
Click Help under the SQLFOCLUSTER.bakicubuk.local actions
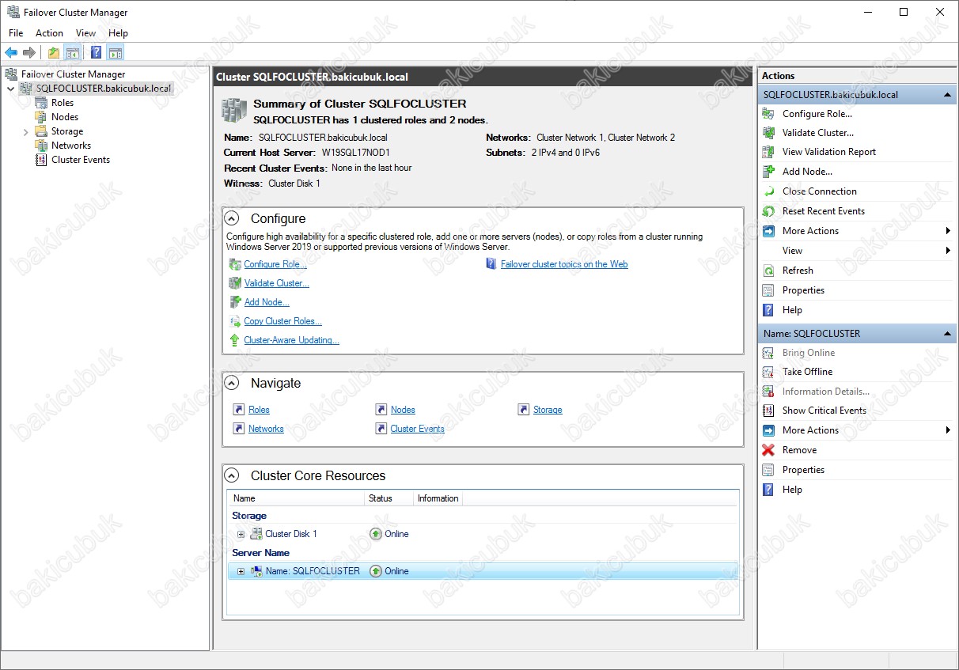tap(792, 310)
